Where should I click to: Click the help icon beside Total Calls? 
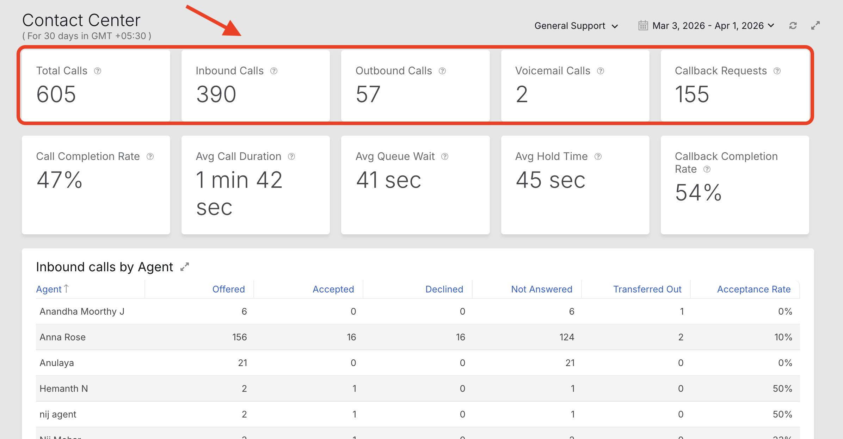pos(98,71)
